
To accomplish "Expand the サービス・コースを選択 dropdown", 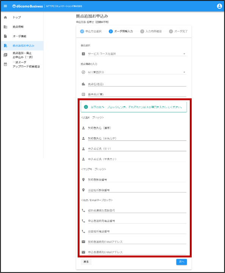I will pyautogui.click(x=137, y=54).
